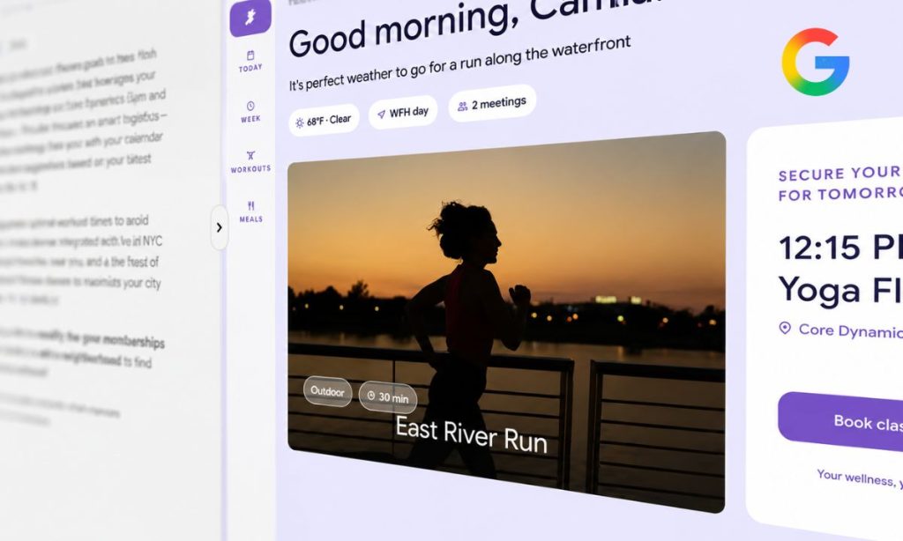
Task: Click the 12:15 PM class time
Action: [840, 248]
